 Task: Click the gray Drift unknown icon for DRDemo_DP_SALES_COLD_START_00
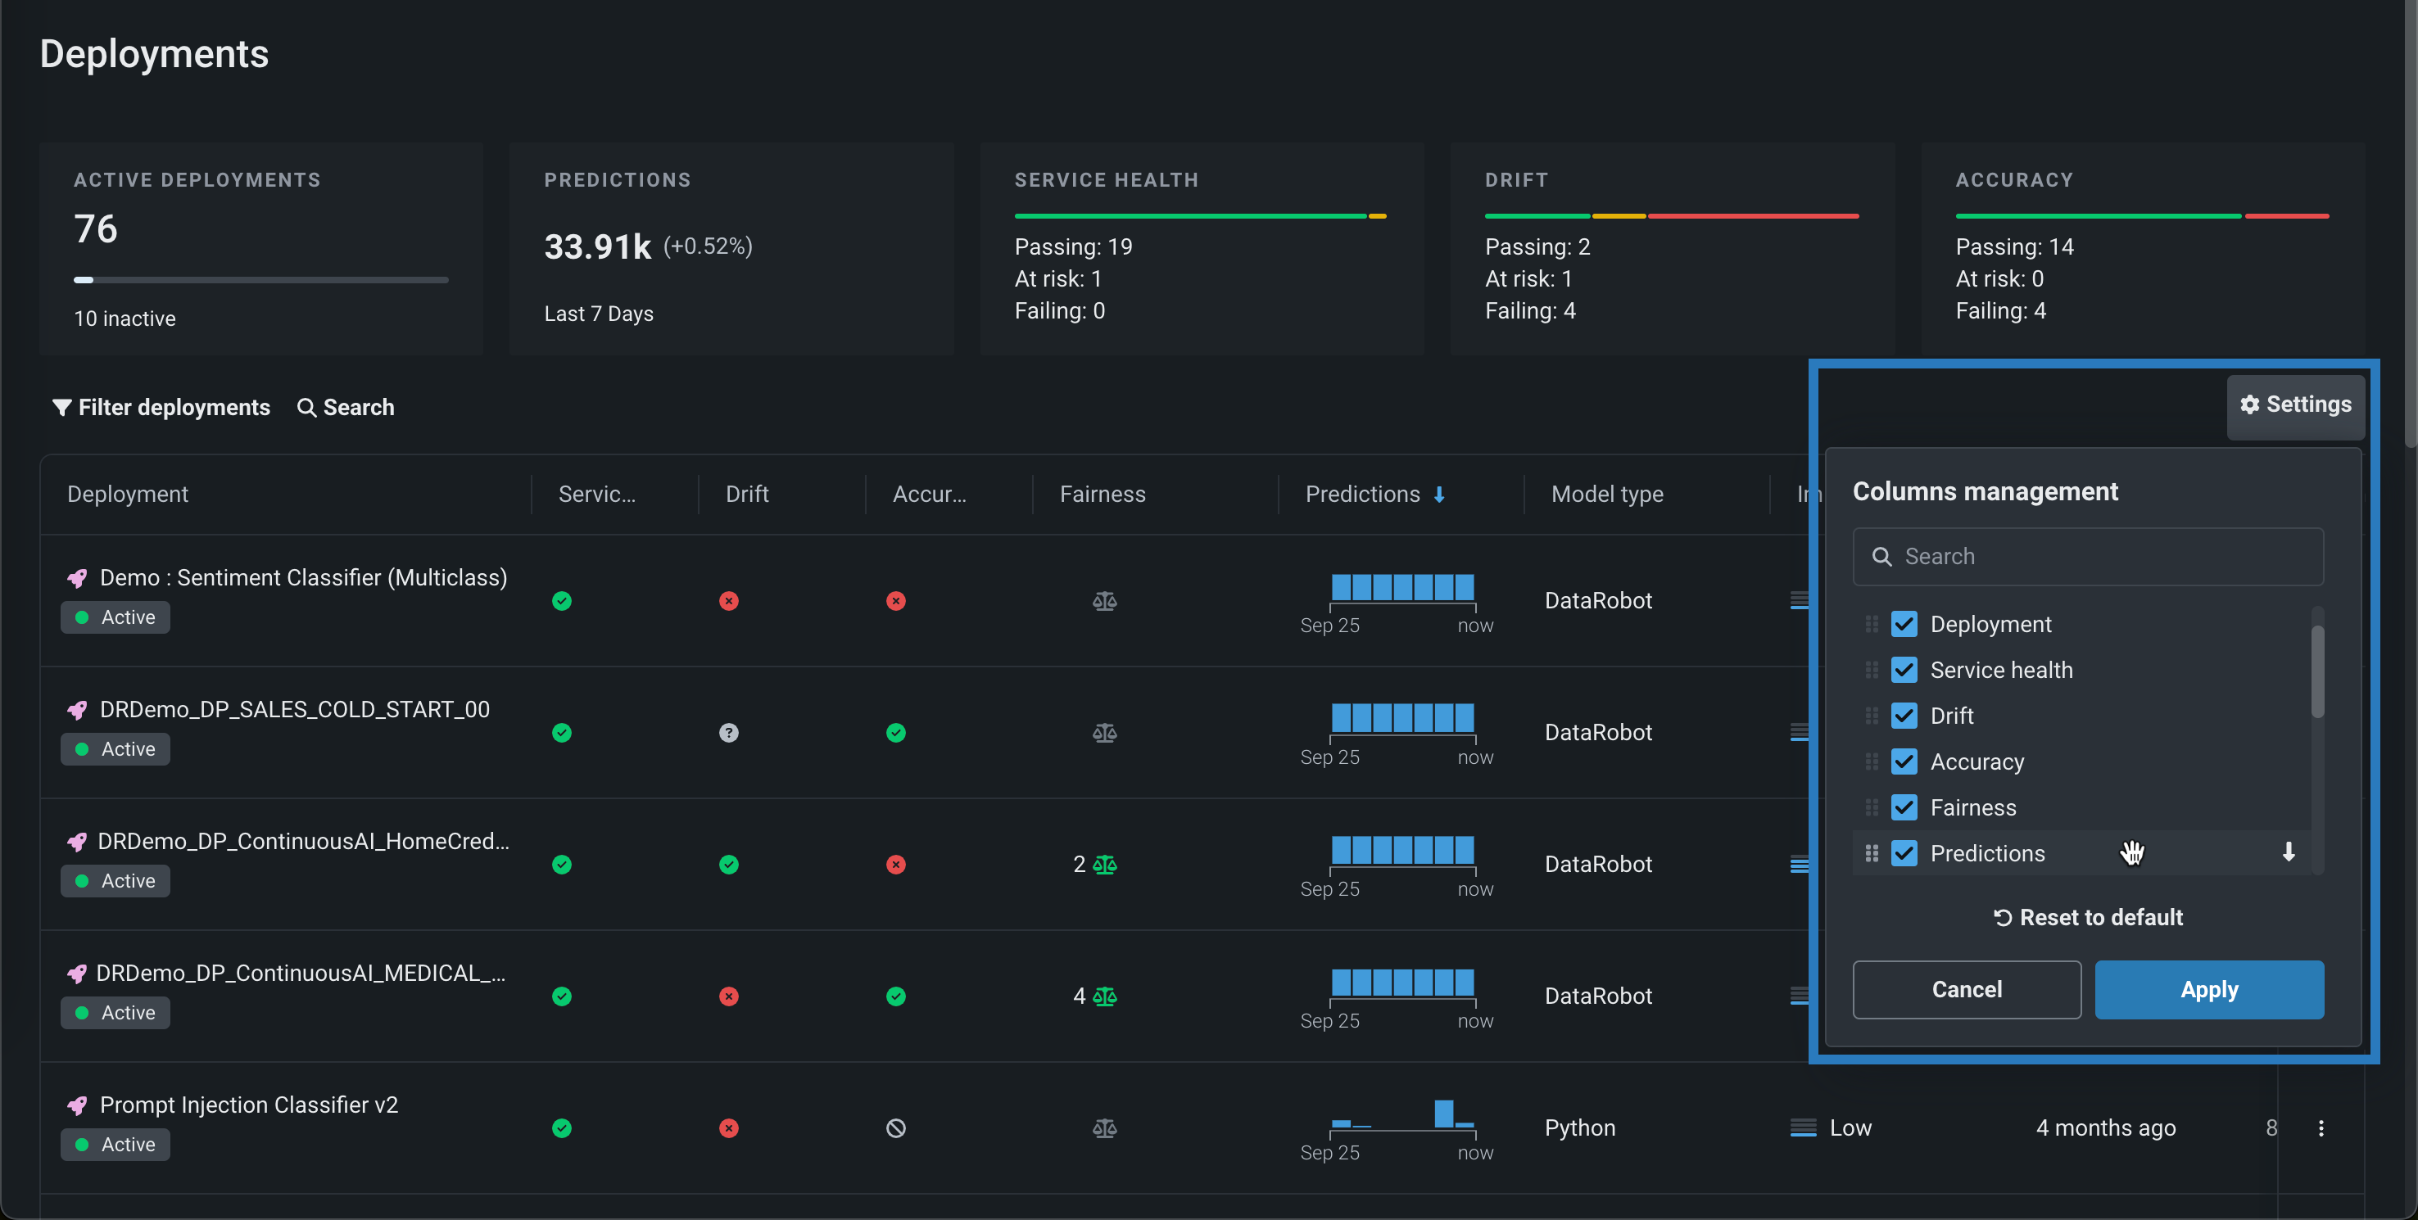point(728,733)
